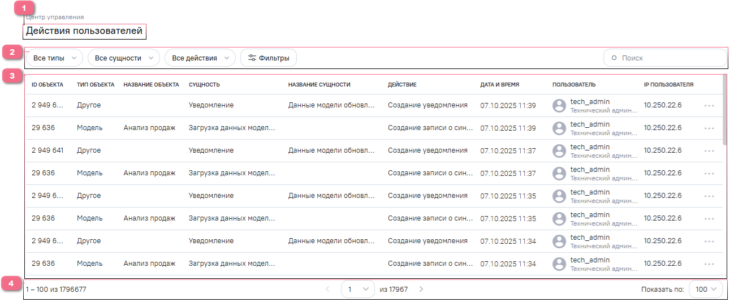Go to next page using right arrow

coord(421,290)
